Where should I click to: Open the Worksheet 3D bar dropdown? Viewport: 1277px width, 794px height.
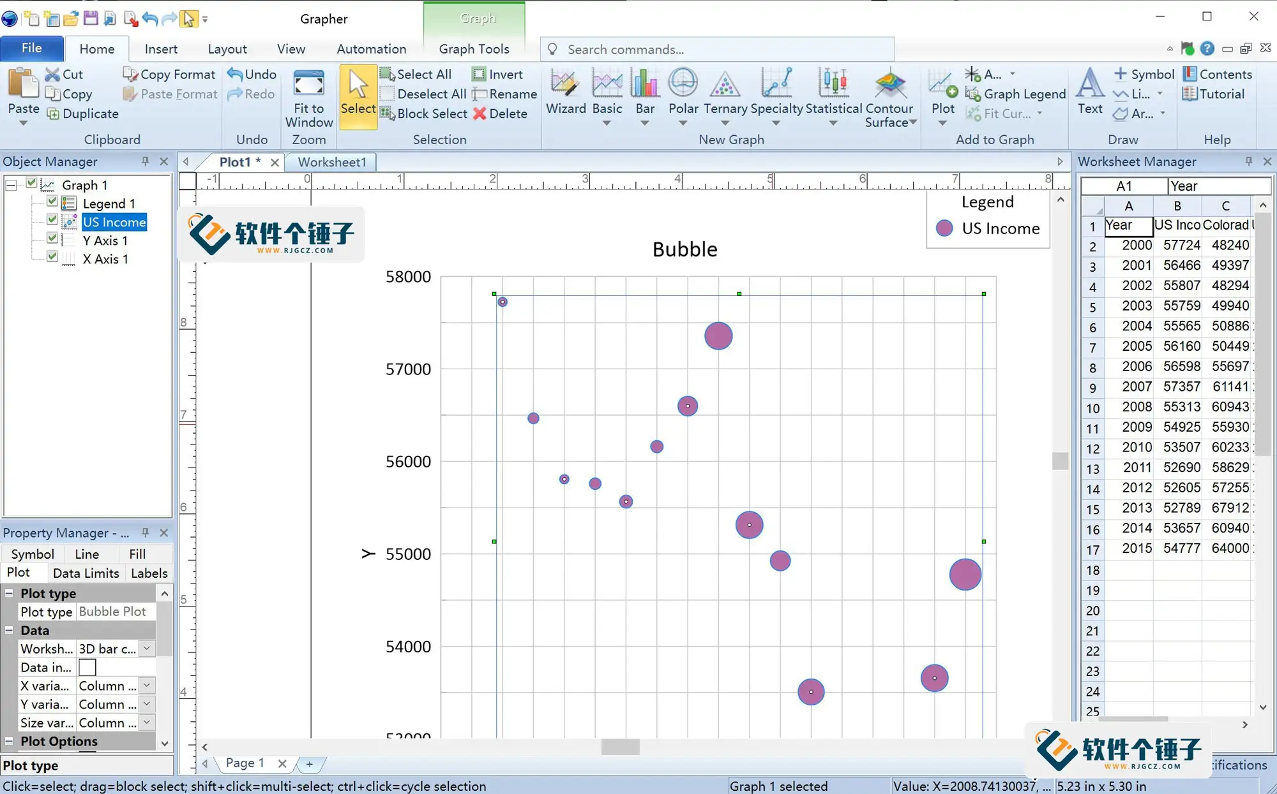[147, 649]
